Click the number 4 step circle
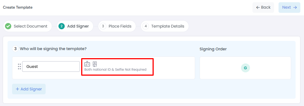This screenshot has height=106, width=304. tap(146, 26)
